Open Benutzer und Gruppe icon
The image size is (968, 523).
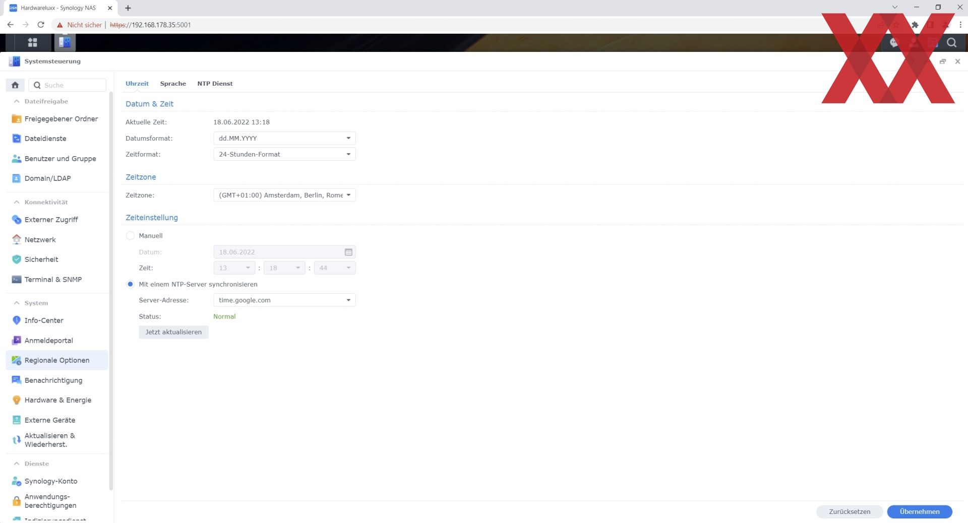(x=17, y=159)
